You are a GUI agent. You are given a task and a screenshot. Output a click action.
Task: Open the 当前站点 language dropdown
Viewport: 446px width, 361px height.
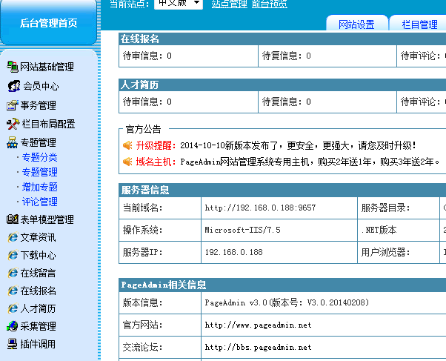tap(178, 4)
